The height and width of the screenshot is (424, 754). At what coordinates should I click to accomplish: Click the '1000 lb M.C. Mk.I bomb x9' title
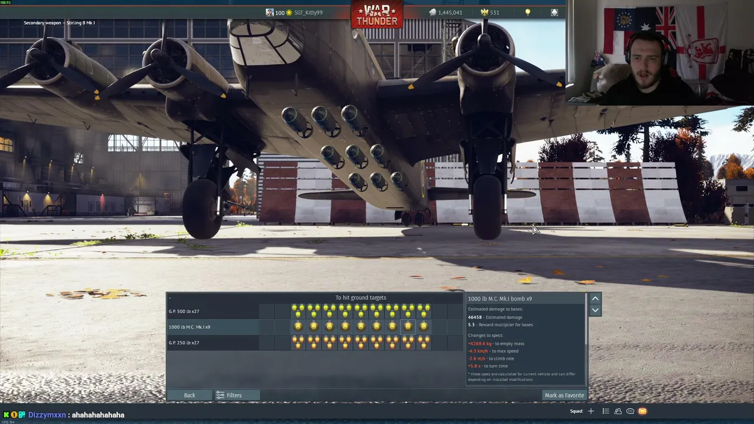tap(500, 299)
